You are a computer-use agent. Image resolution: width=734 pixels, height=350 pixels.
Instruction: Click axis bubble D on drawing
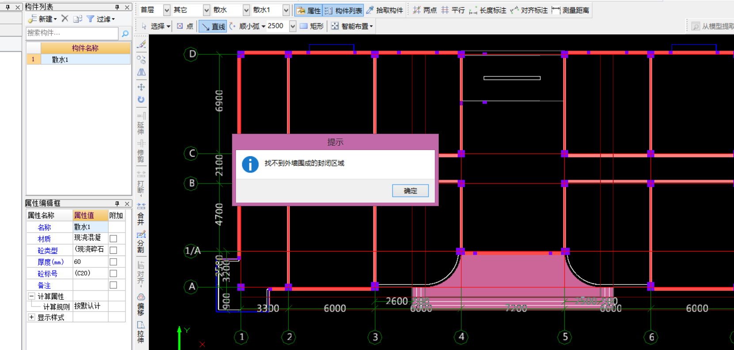click(x=191, y=54)
